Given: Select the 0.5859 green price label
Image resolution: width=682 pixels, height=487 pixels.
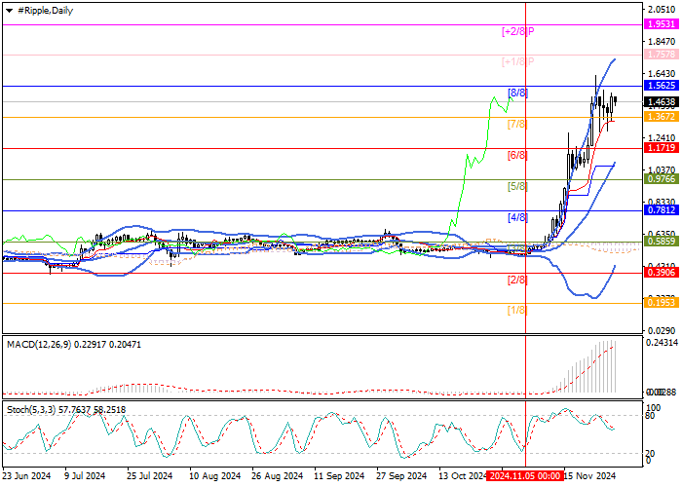Looking at the screenshot, I should tap(662, 242).
